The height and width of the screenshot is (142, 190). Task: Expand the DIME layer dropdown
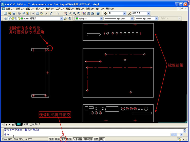(62, 18)
